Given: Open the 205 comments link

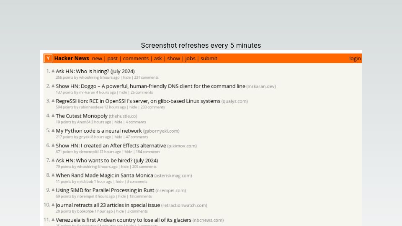Looking at the screenshot, I should pos(144,167).
